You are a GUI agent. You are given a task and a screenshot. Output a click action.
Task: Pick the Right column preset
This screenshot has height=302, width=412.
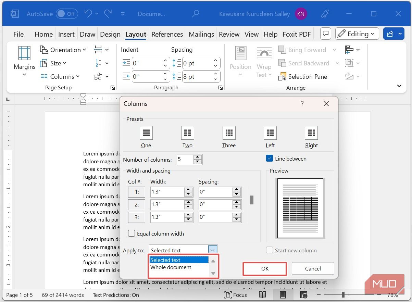click(x=311, y=136)
